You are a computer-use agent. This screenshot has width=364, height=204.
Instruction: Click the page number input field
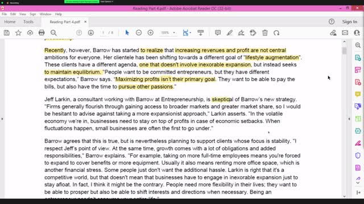103,33
